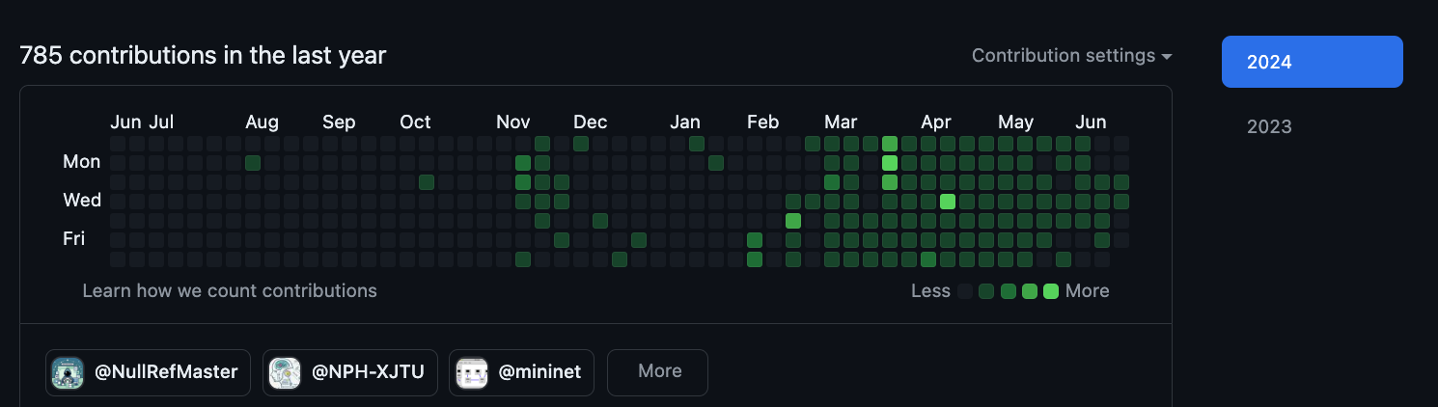Open Learn how we count contributions link
The height and width of the screenshot is (407, 1438).
tap(230, 290)
